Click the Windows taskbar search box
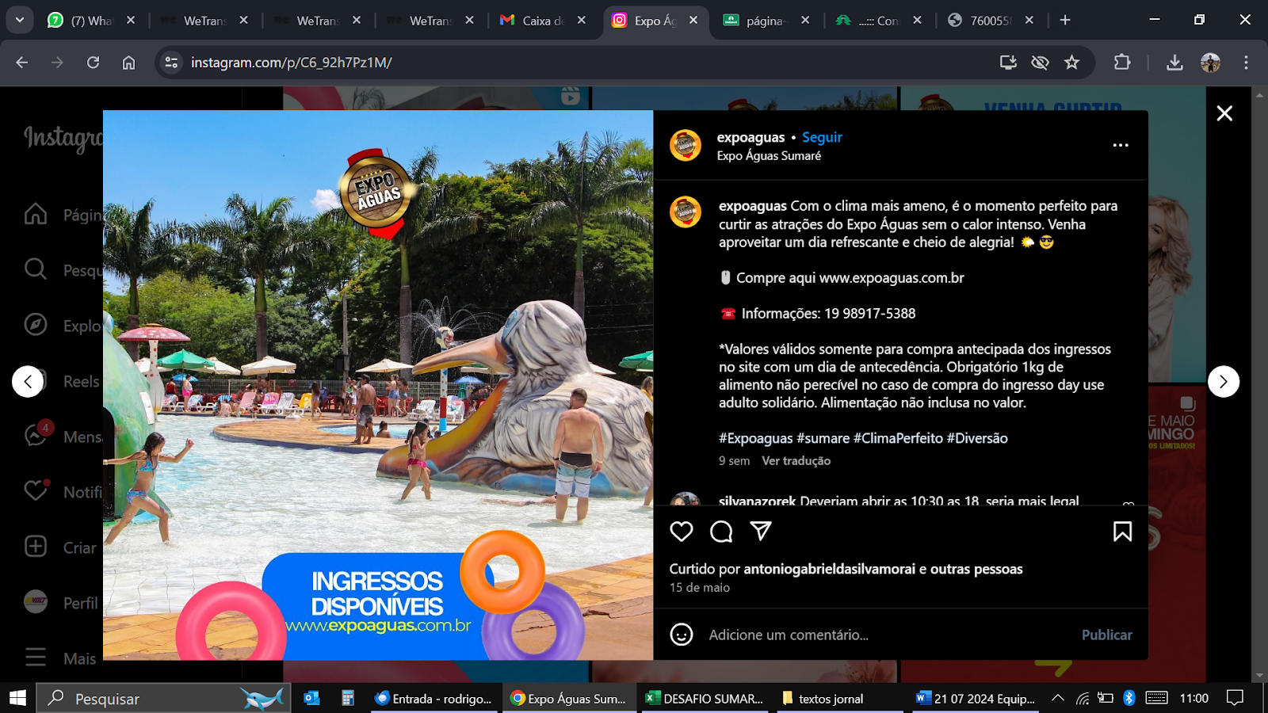1268x713 pixels. point(163,698)
